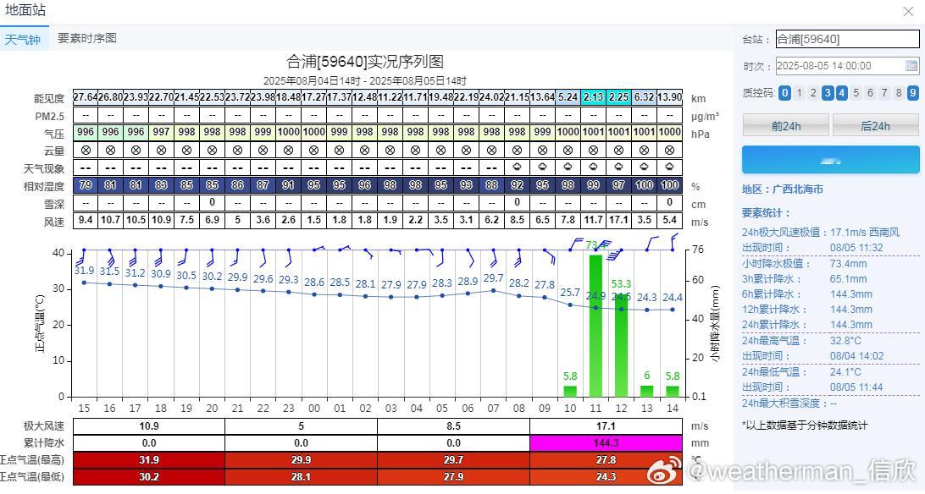Toggle quality control code 8

(x=899, y=92)
